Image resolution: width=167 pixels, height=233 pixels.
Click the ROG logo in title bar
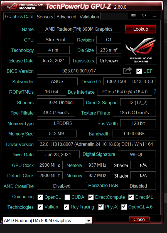pos(13,6)
